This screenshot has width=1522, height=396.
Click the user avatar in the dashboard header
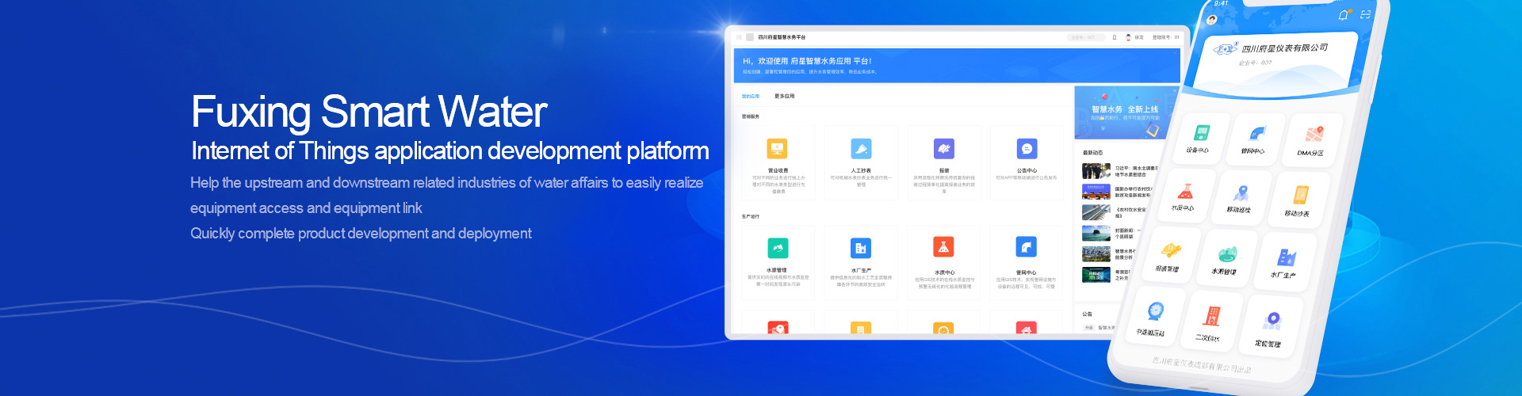(1128, 37)
